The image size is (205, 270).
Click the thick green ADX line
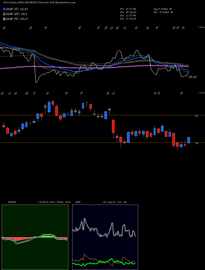[104, 262]
